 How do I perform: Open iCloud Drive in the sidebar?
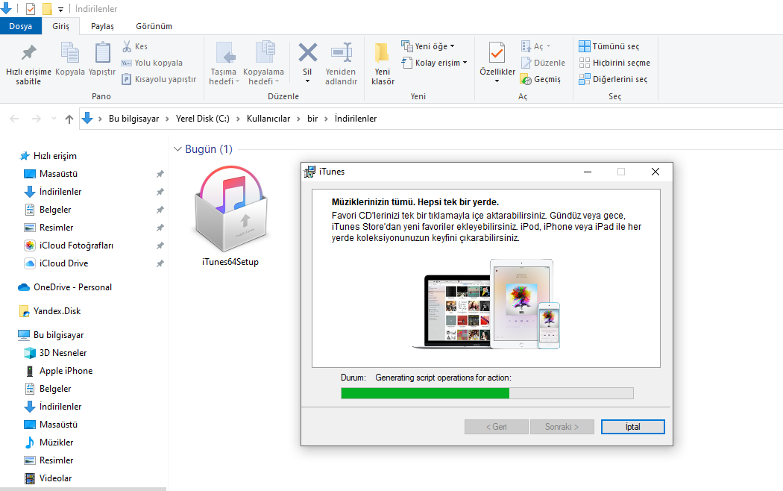pyautogui.click(x=63, y=263)
